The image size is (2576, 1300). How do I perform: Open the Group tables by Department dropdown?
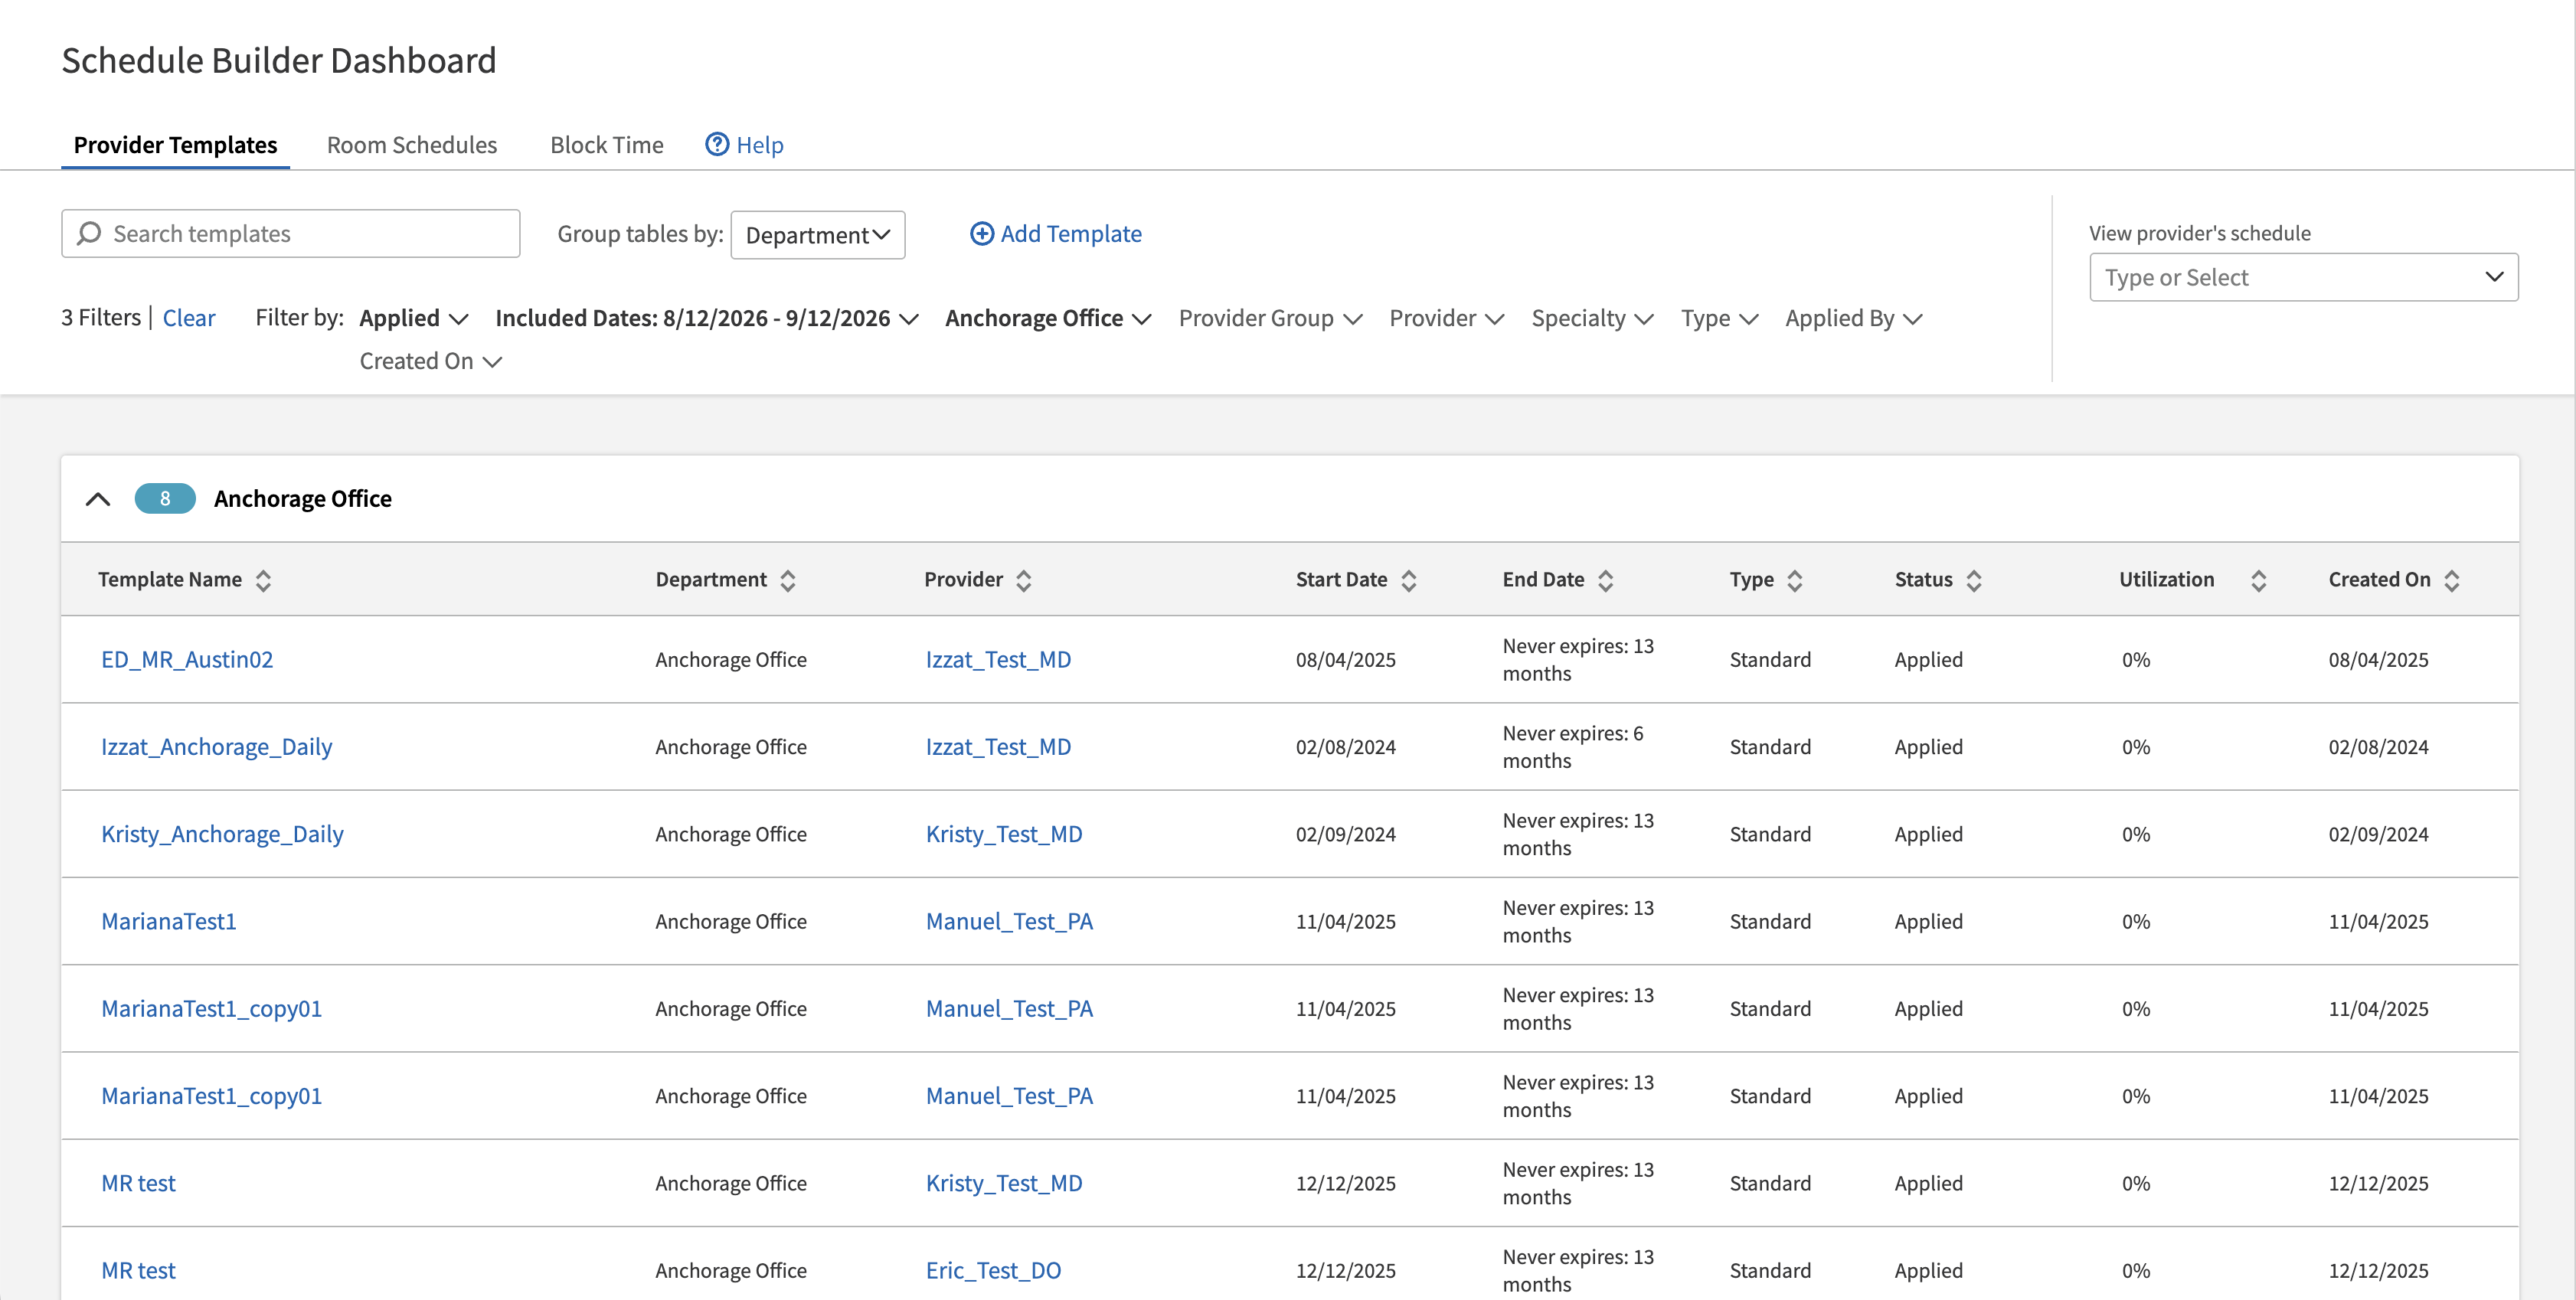point(818,235)
